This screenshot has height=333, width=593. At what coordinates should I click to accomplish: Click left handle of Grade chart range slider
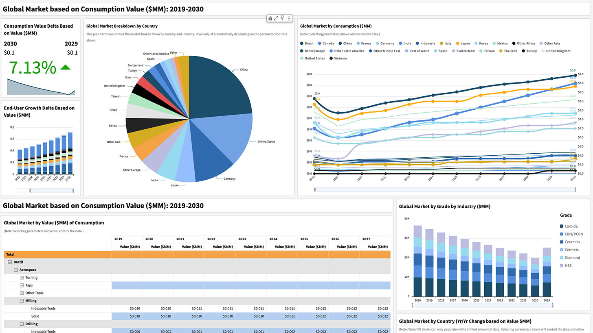click(412, 305)
